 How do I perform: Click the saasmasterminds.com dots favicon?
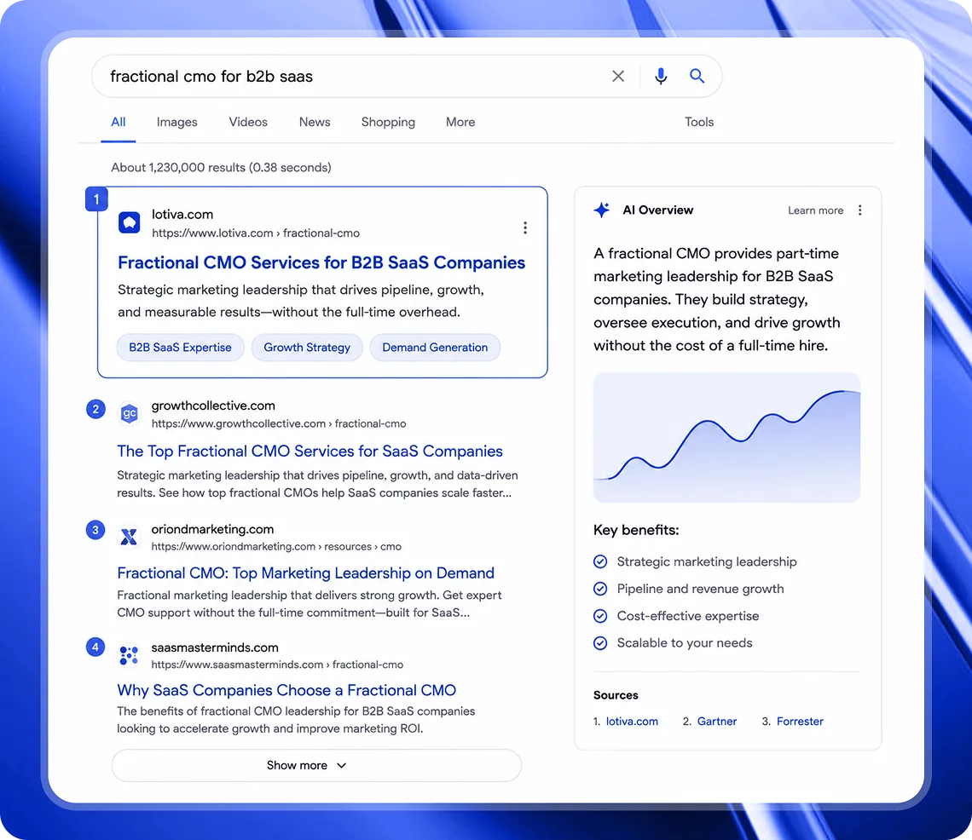129,655
